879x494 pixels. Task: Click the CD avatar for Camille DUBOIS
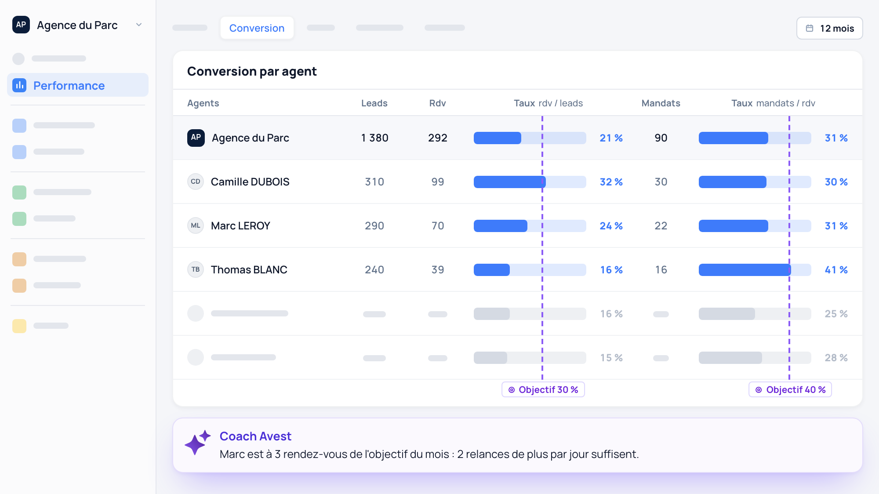196,182
